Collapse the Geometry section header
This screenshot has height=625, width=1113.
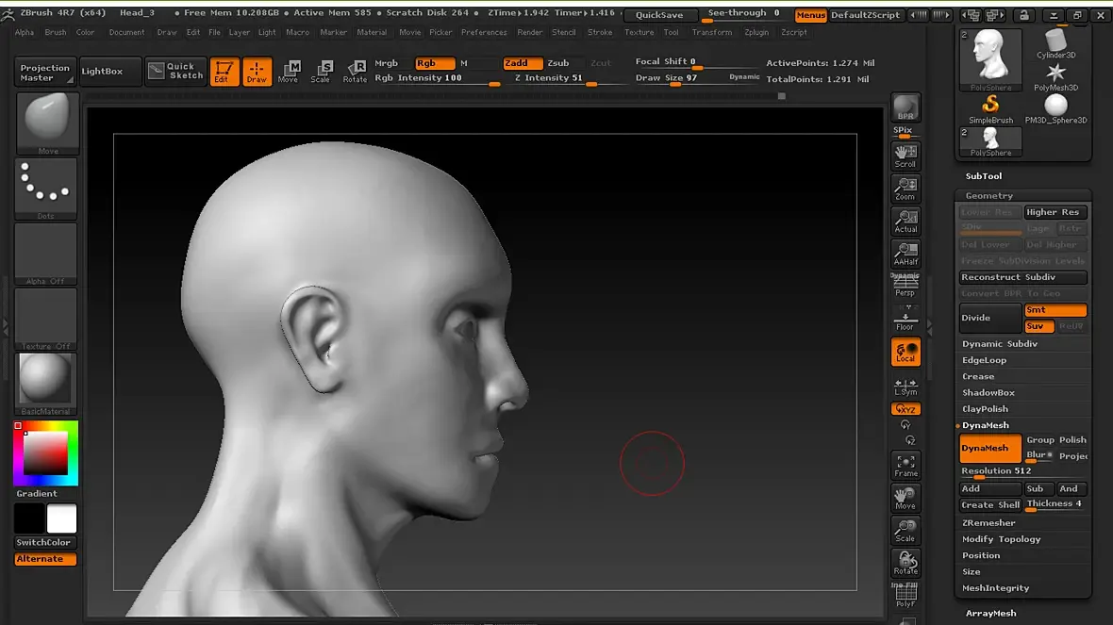coord(988,196)
